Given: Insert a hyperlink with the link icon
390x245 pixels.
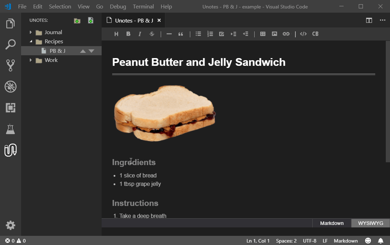Looking at the screenshot, I should click(286, 34).
